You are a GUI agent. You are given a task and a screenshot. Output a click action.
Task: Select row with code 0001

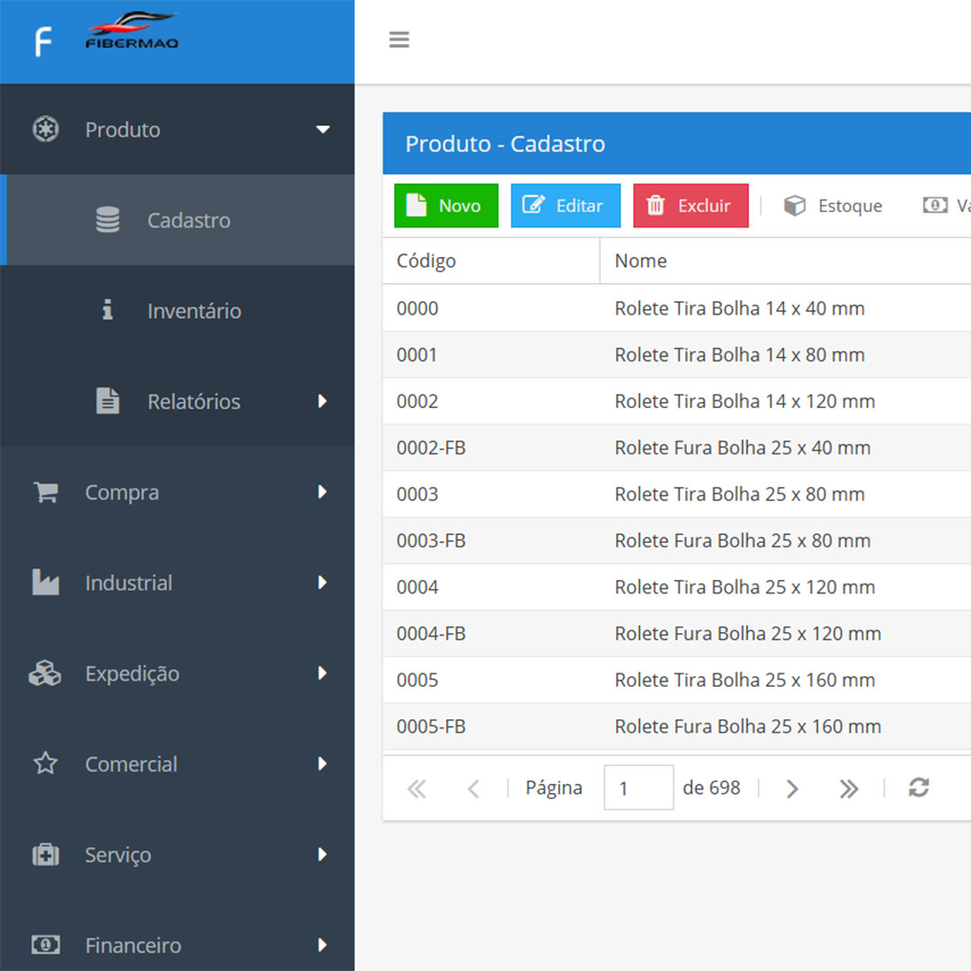click(x=677, y=354)
